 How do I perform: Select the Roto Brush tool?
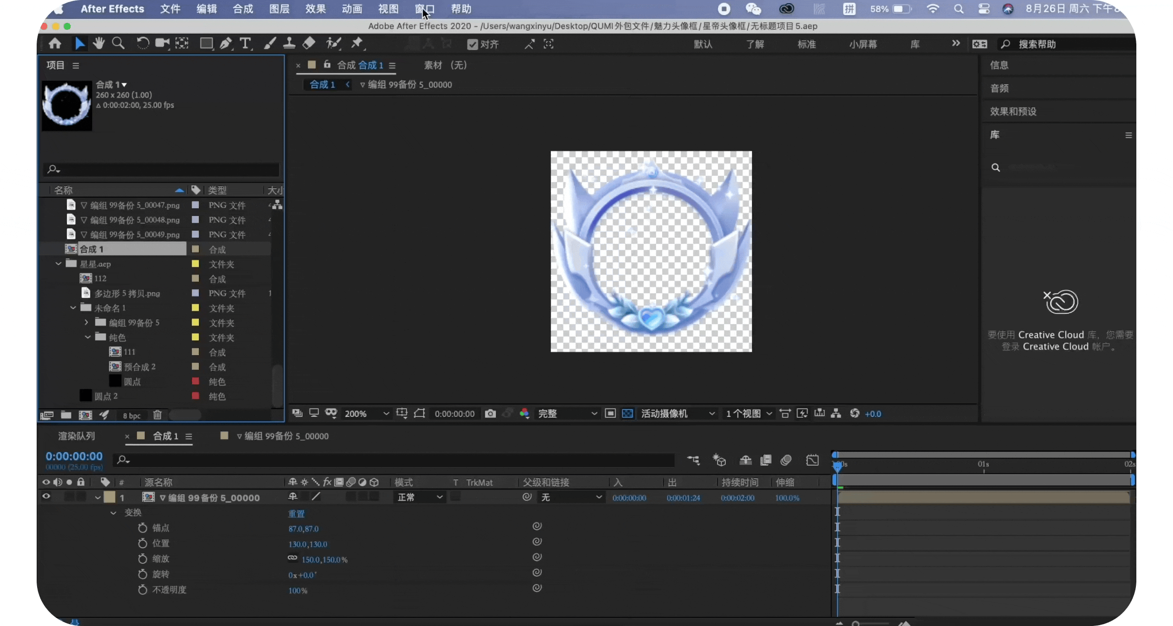pyautogui.click(x=333, y=43)
